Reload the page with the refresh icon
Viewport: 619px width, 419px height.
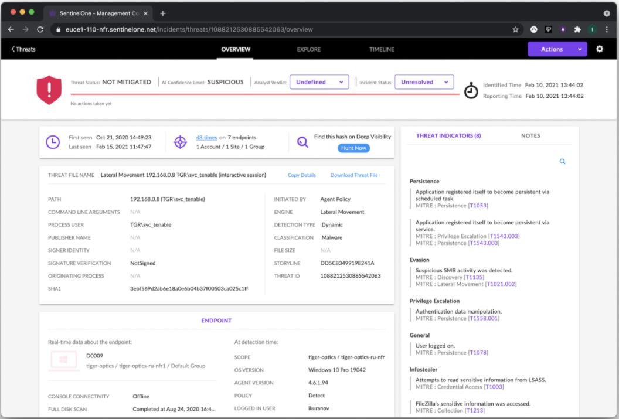(x=40, y=29)
